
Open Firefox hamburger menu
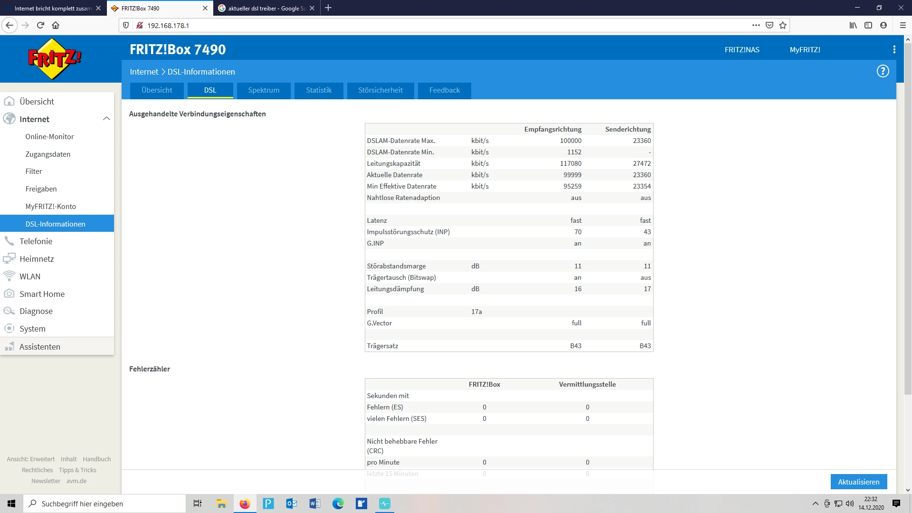click(x=902, y=25)
